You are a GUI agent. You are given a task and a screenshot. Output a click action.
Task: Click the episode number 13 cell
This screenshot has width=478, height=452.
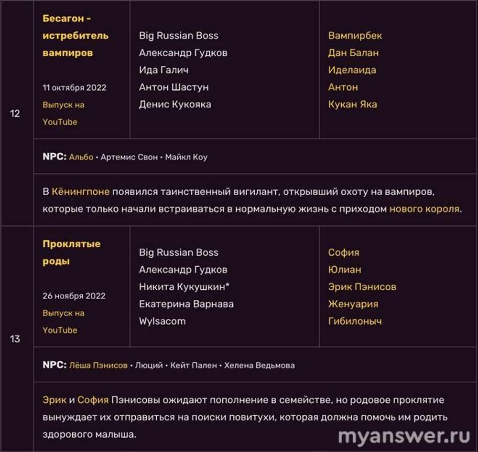(x=15, y=339)
